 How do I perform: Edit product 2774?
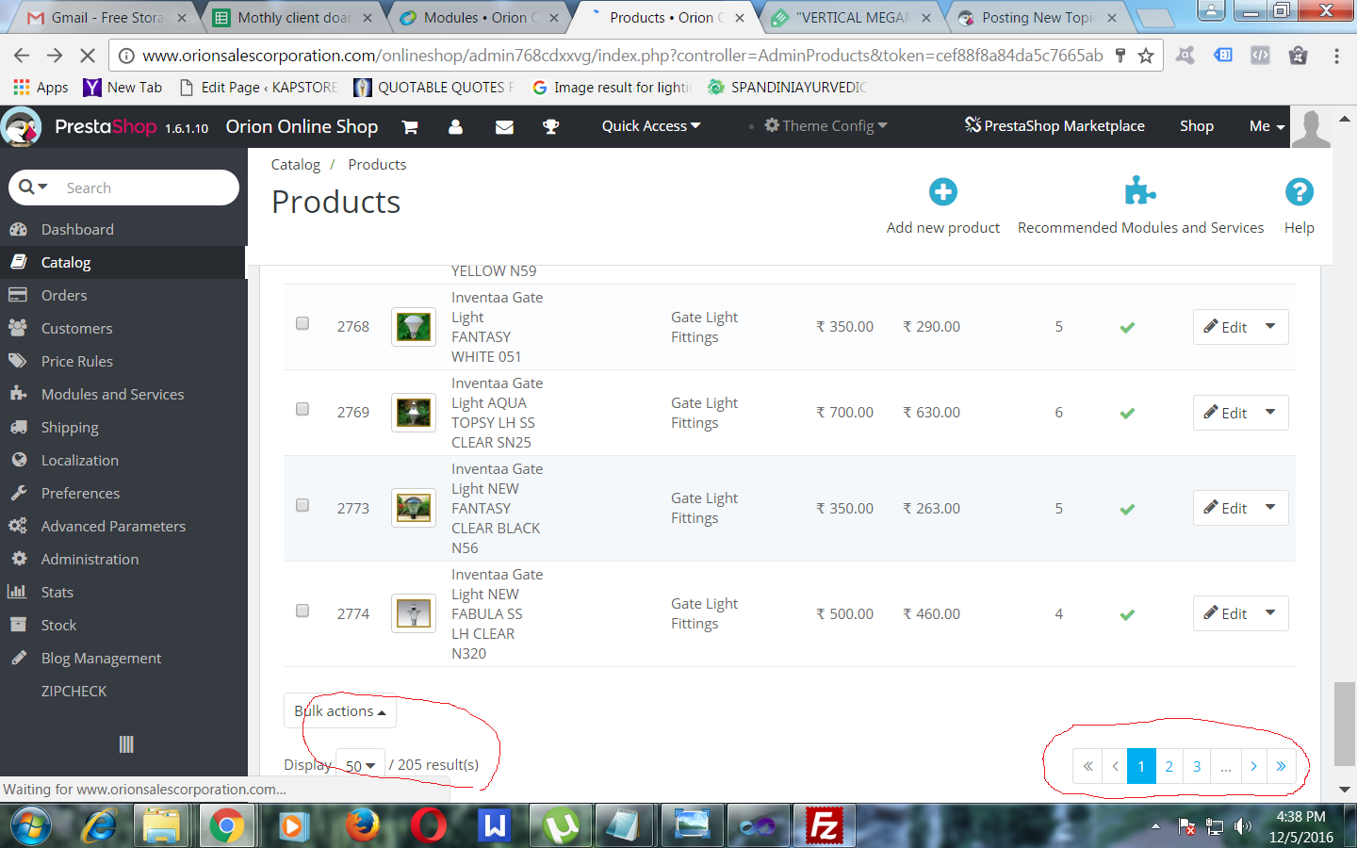click(x=1225, y=613)
